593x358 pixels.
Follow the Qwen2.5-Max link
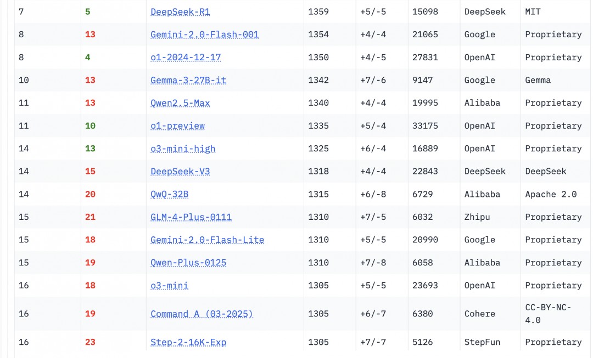tap(180, 103)
